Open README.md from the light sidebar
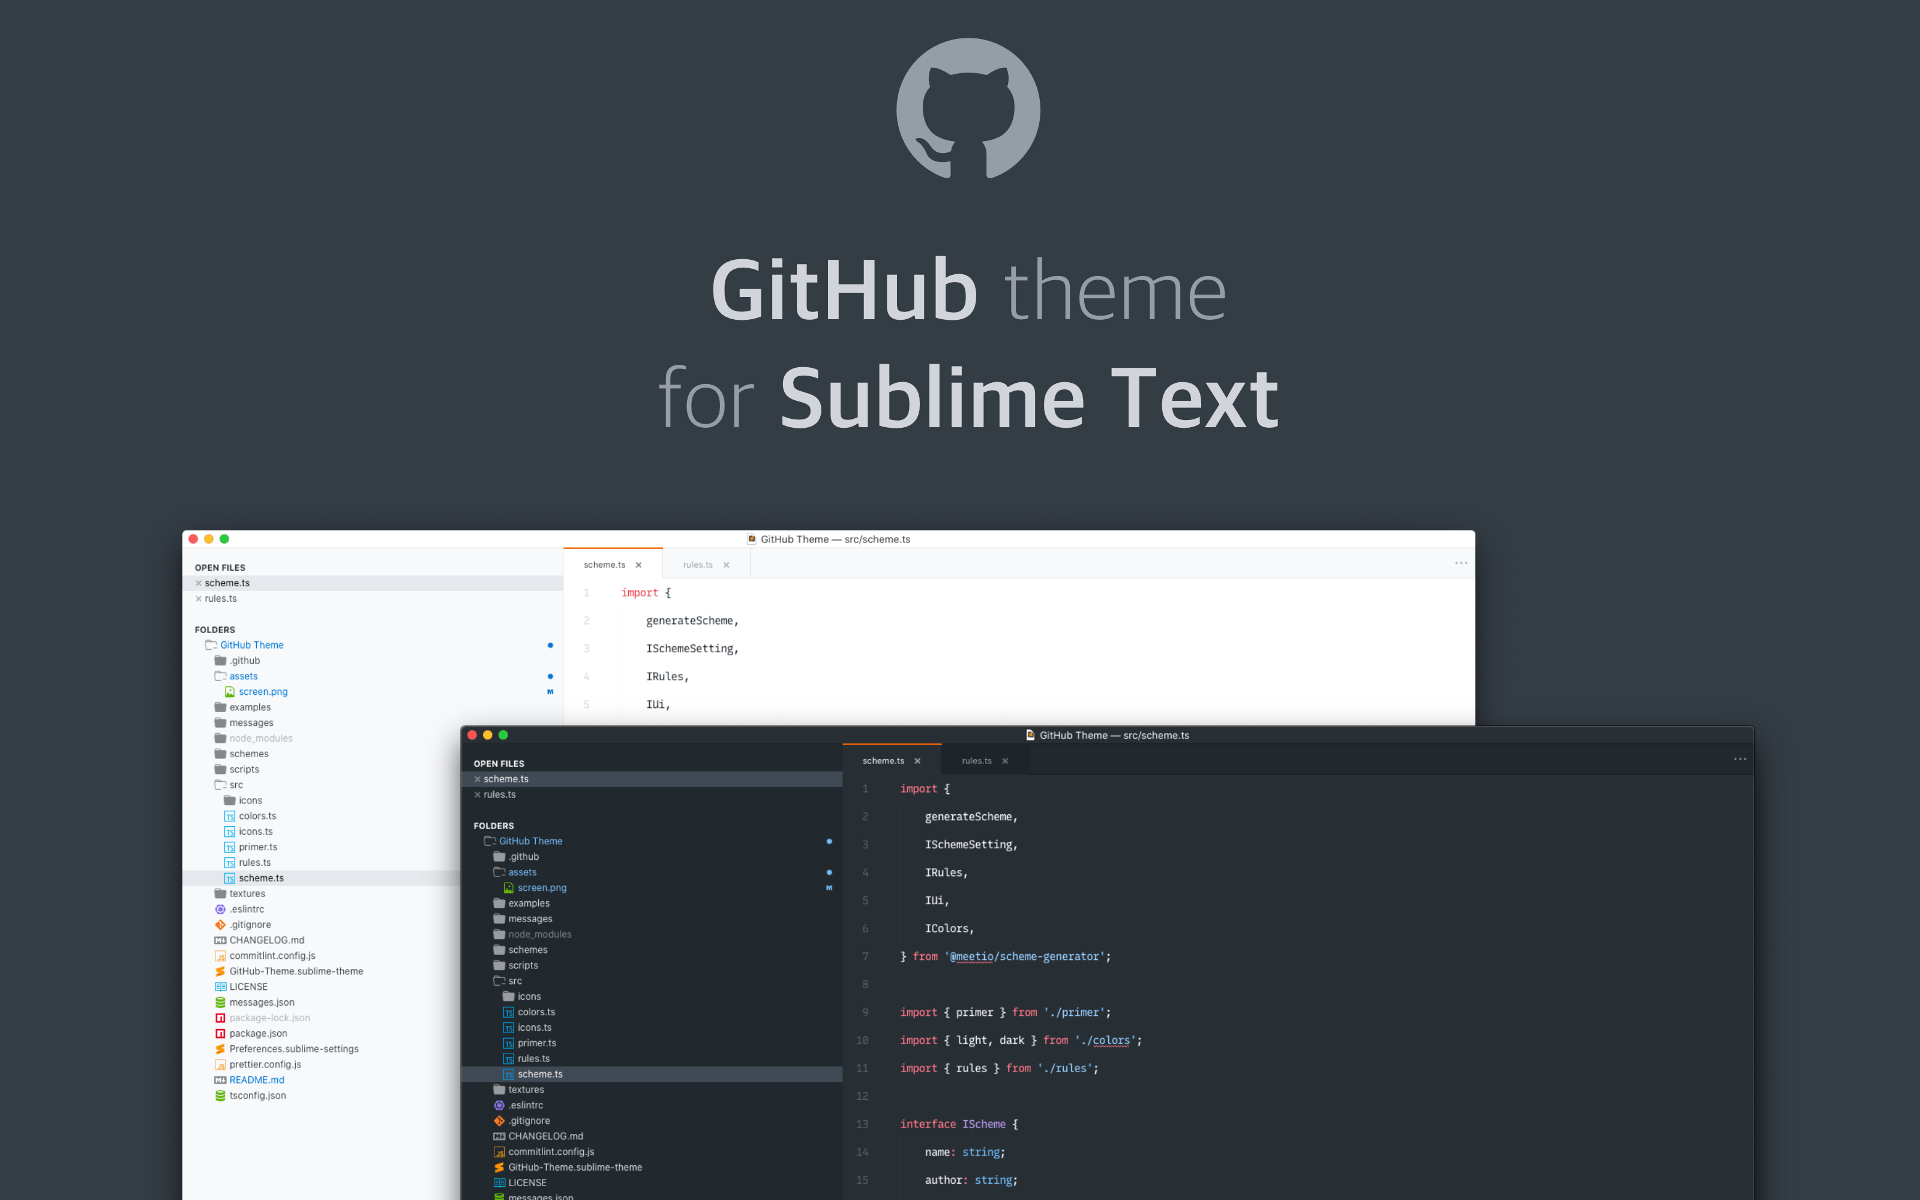 (256, 1079)
